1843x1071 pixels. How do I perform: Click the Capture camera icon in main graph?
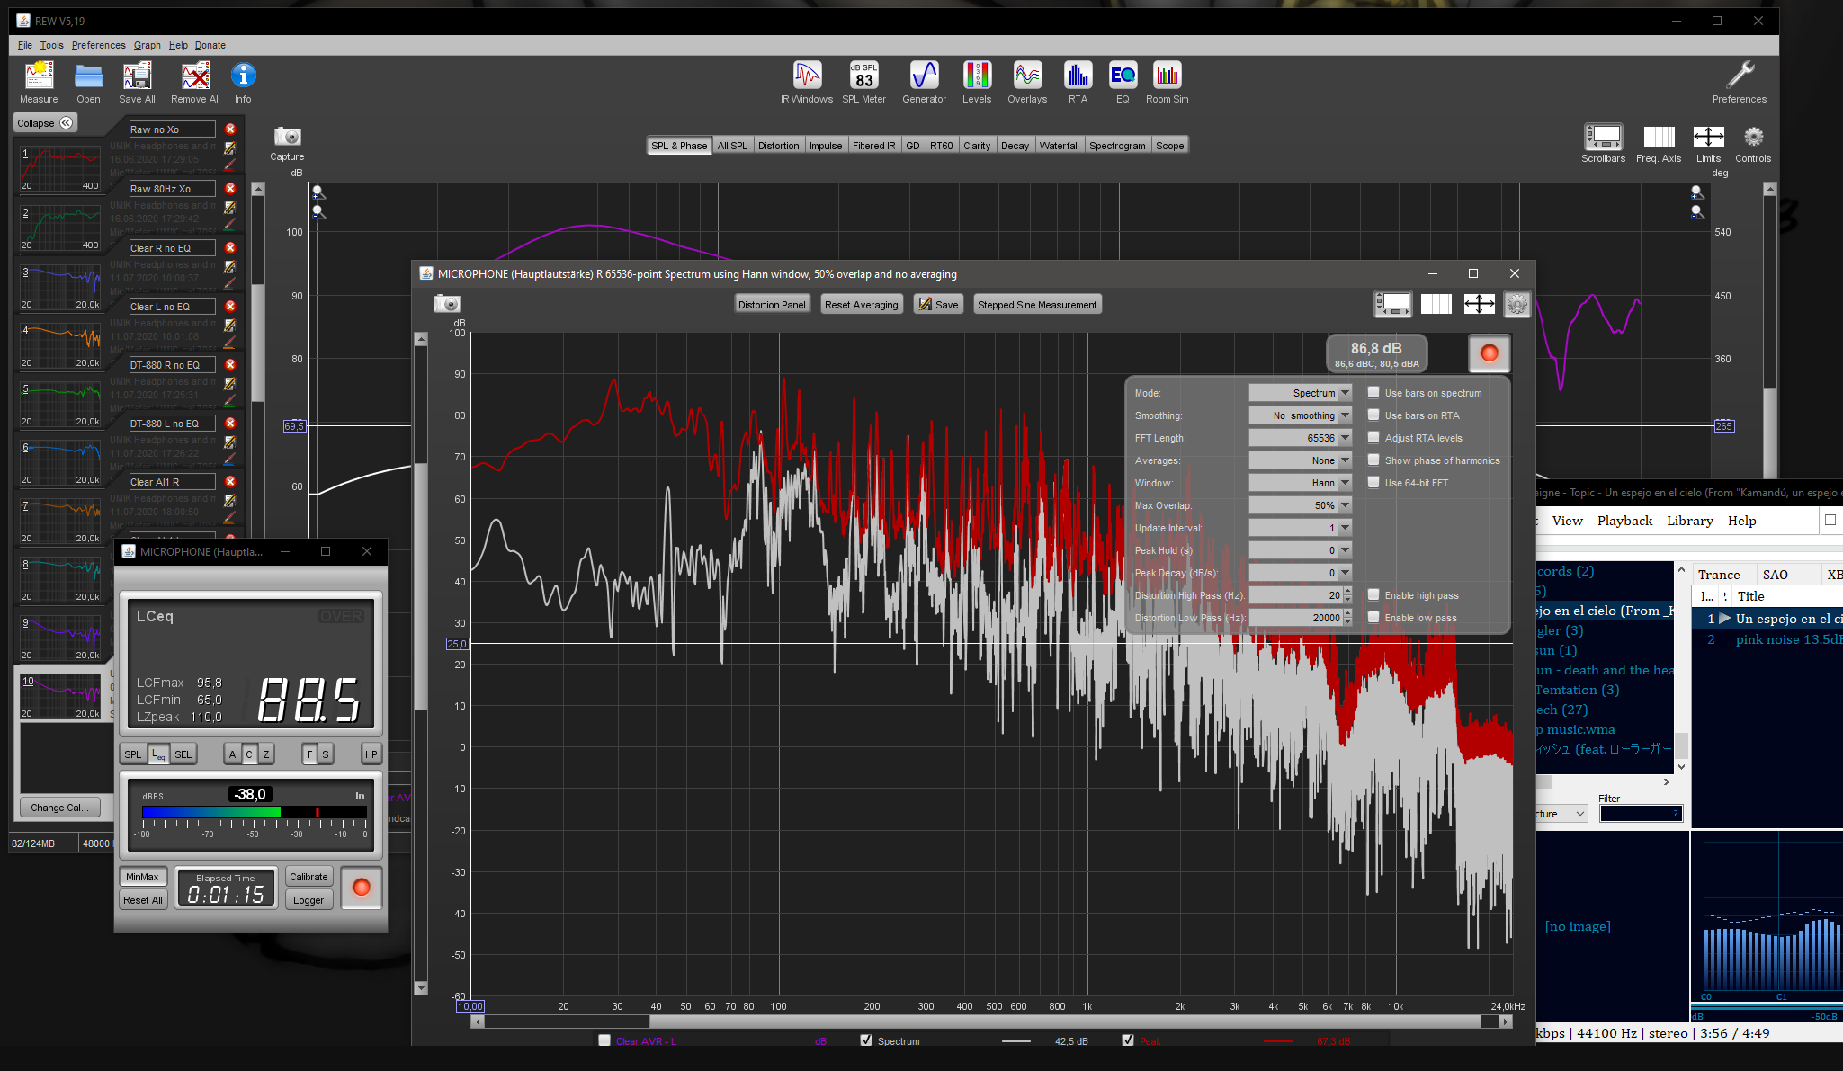pos(287,137)
